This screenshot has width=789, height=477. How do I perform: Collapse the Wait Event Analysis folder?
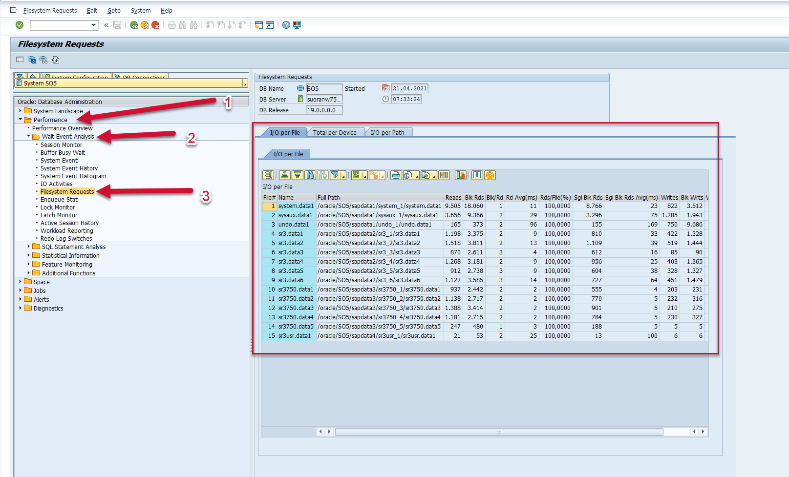coord(28,137)
